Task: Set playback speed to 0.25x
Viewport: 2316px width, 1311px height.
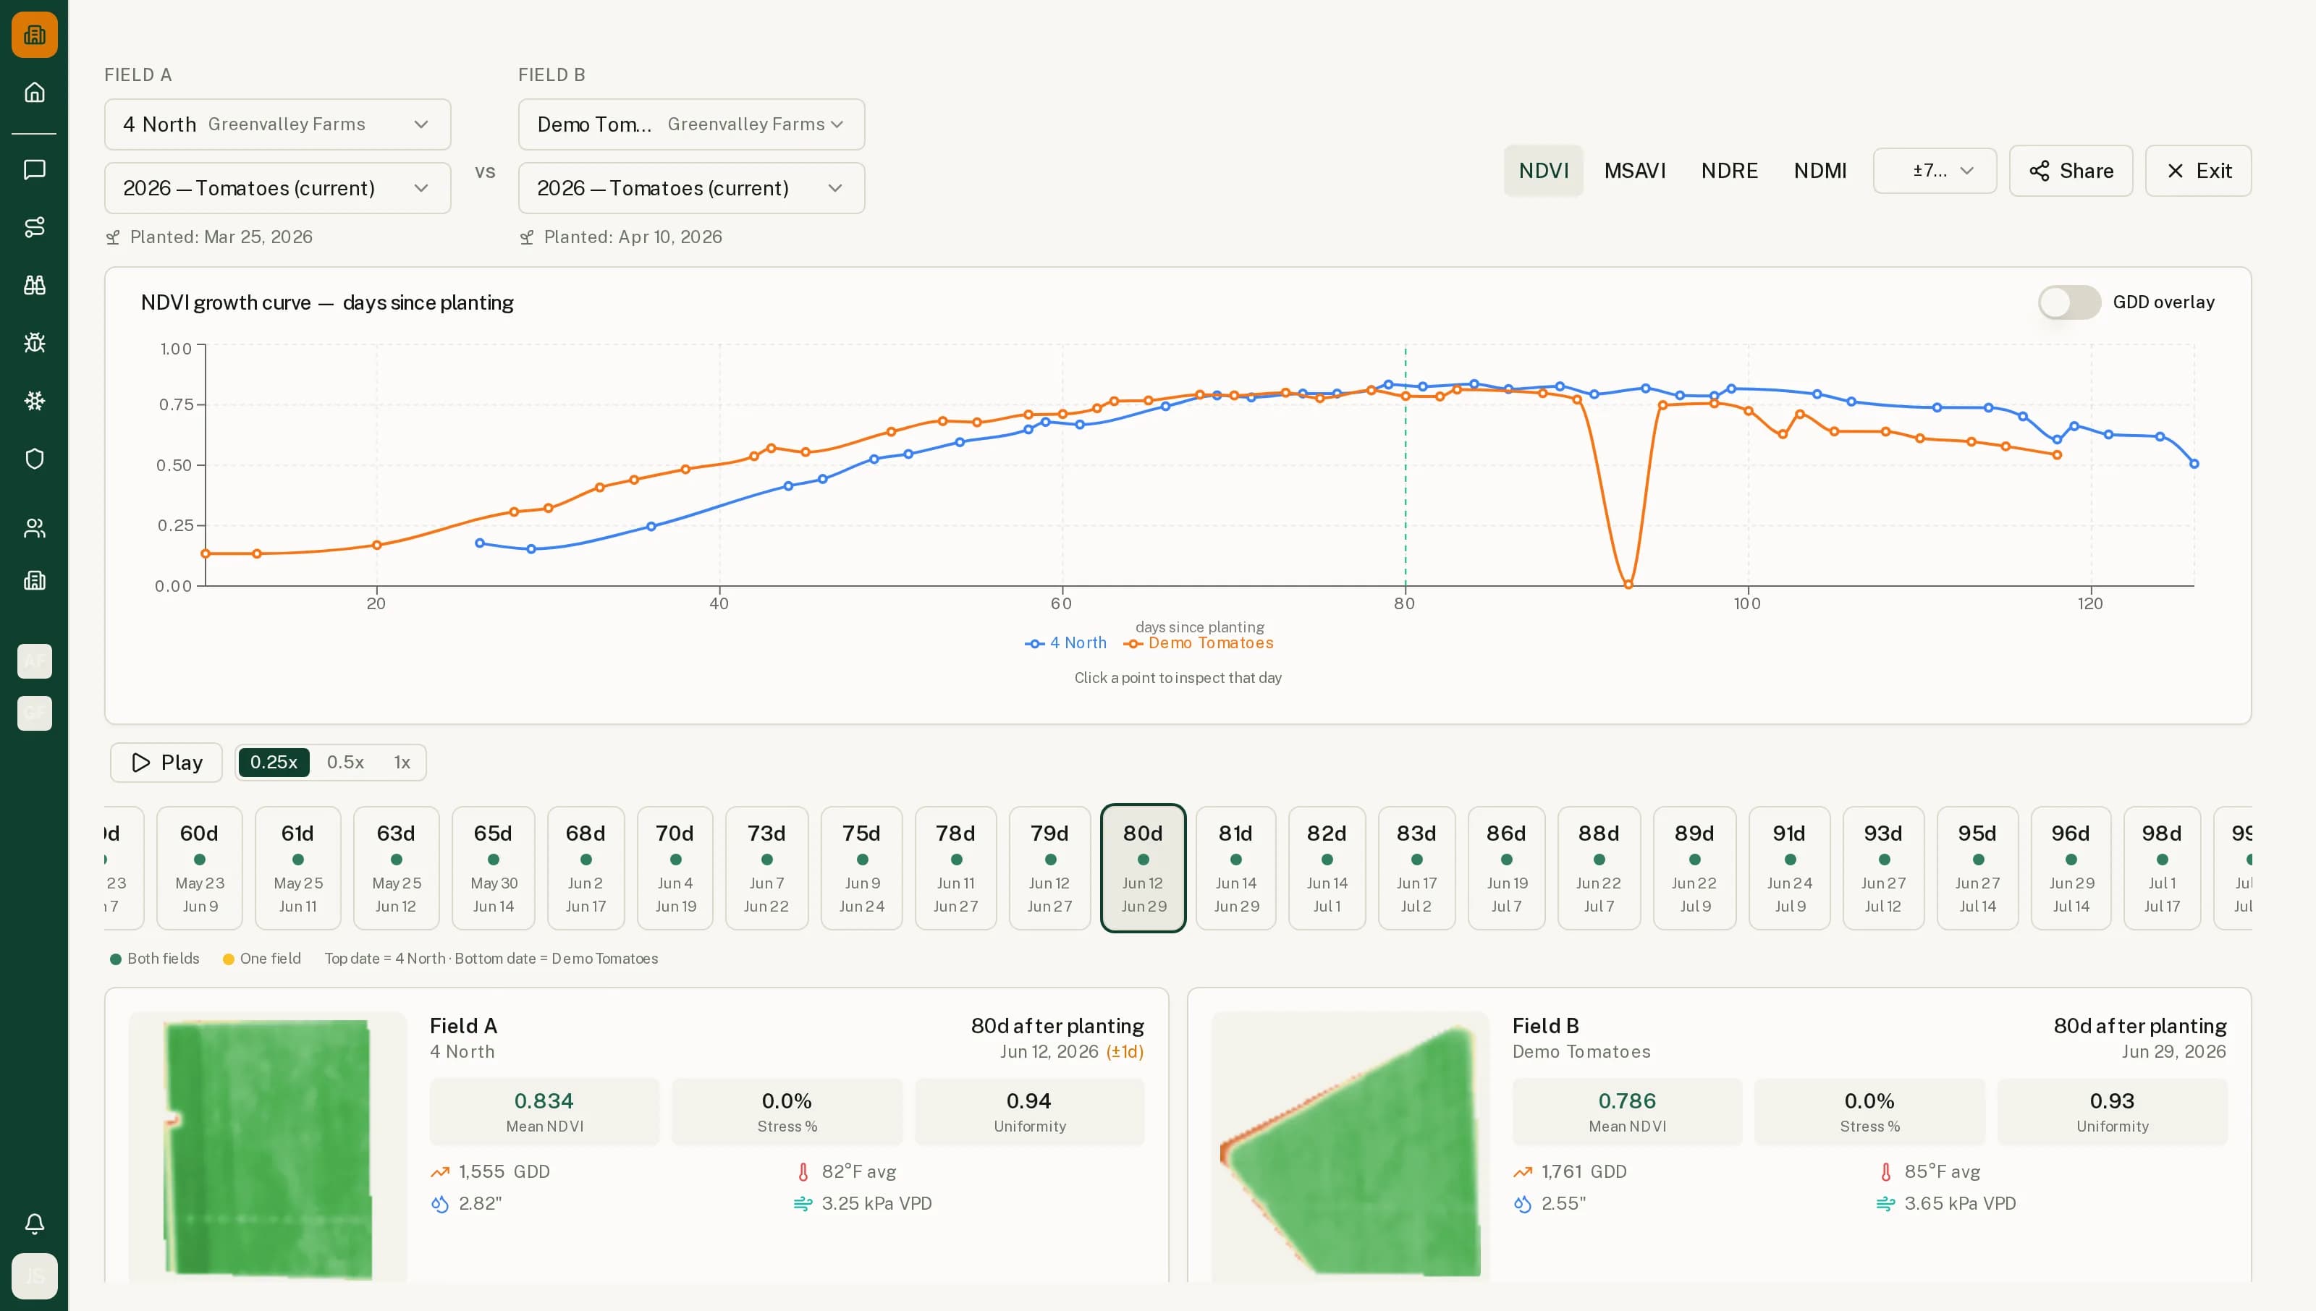Action: tap(274, 763)
